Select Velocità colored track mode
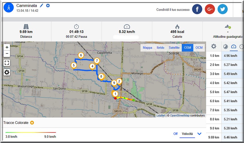Viewport: 244px width, 143px height. click(x=187, y=134)
